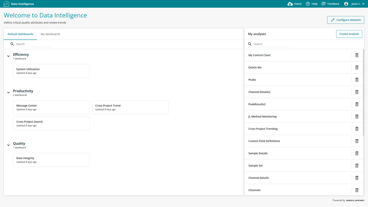Image resolution: width=368 pixels, height=207 pixels.
Task: Open the Channels analysis
Action: pos(298,190)
